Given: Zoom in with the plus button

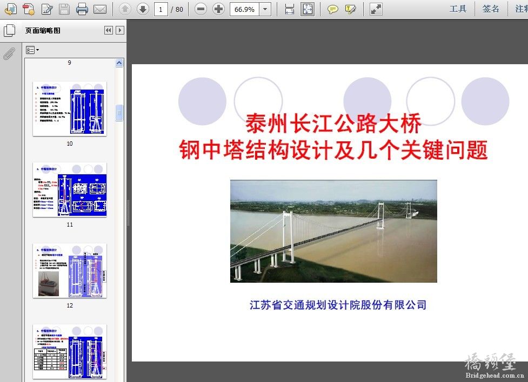Looking at the screenshot, I should click(x=218, y=9).
